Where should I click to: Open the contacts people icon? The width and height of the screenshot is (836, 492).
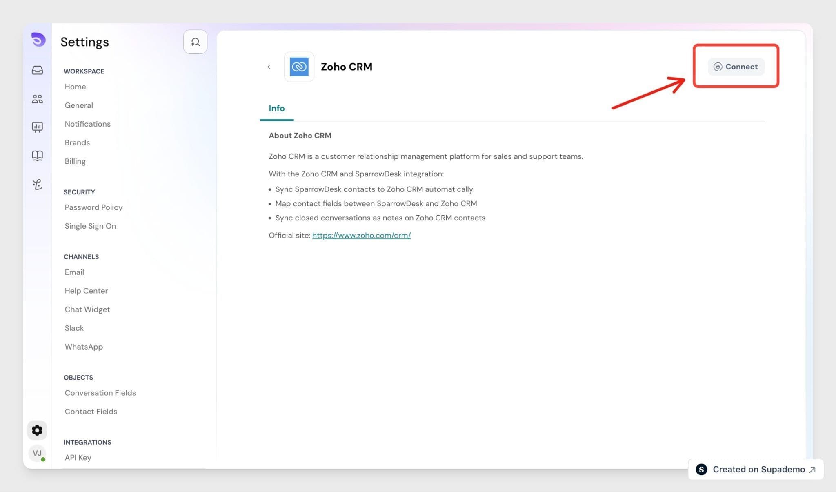[x=37, y=99]
